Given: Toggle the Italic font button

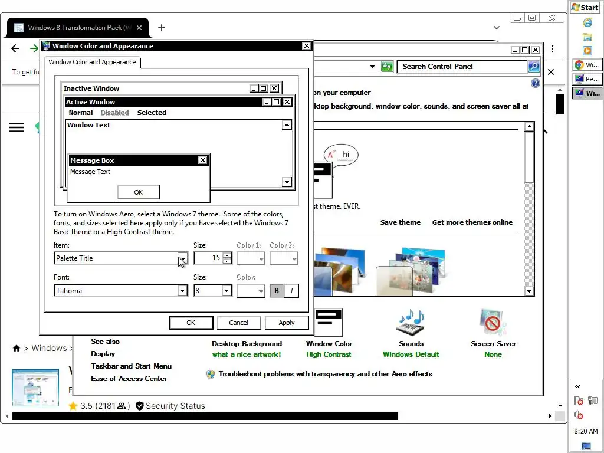Looking at the screenshot, I should (291, 290).
